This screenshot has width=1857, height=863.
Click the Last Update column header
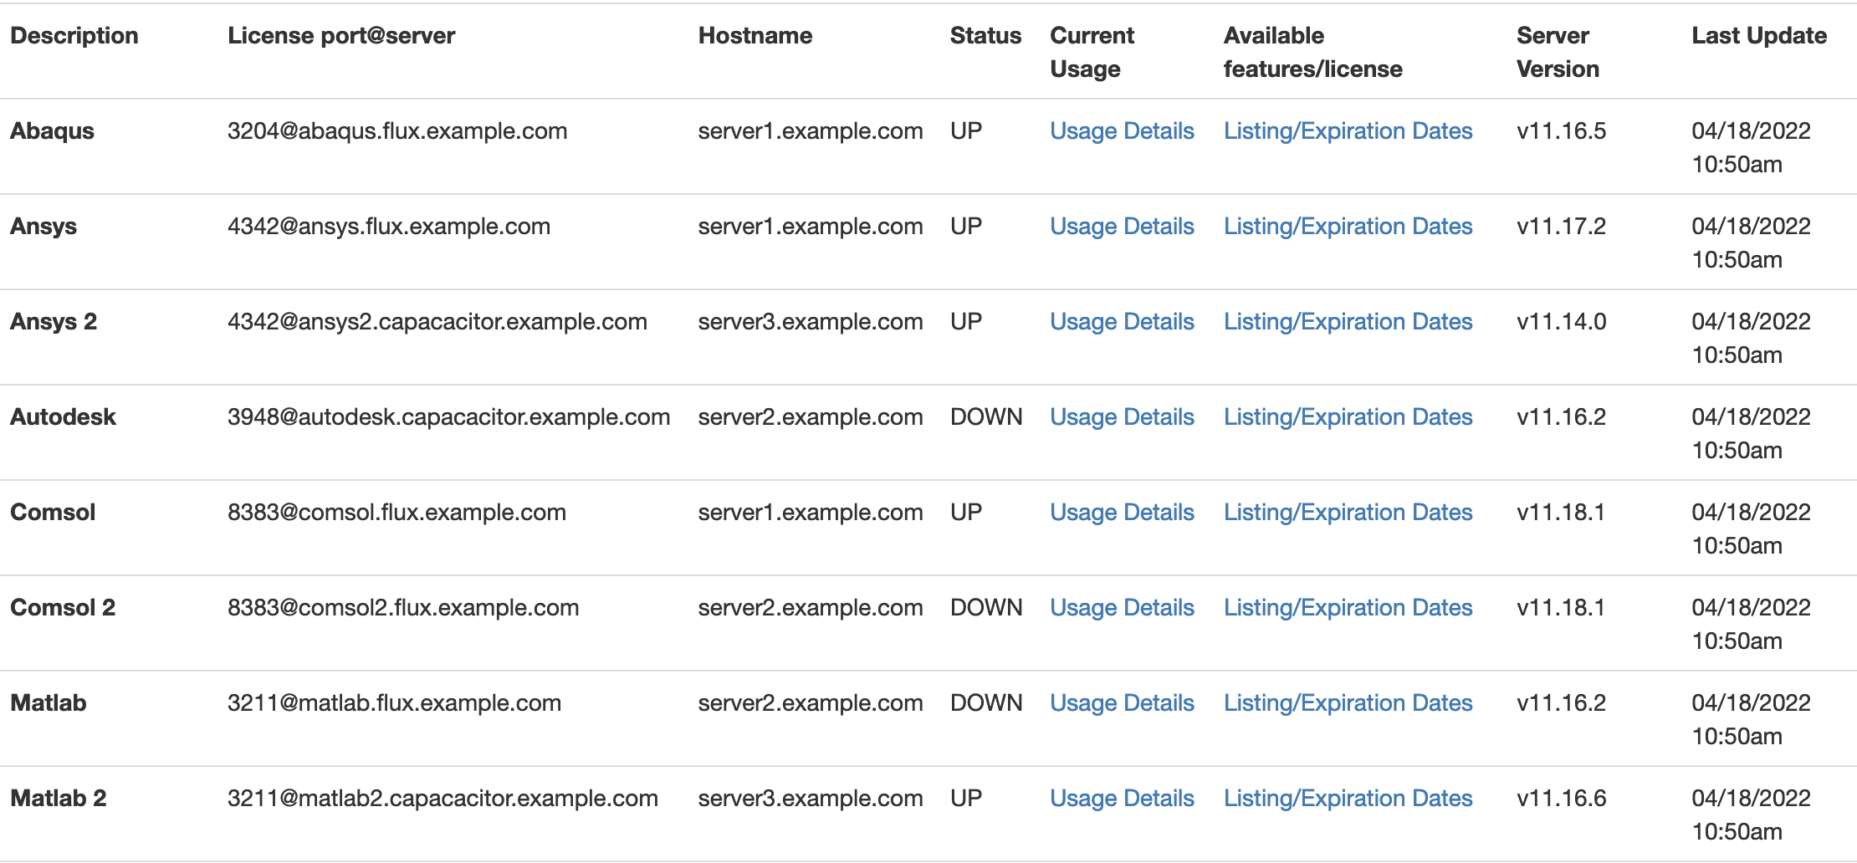point(1759,35)
